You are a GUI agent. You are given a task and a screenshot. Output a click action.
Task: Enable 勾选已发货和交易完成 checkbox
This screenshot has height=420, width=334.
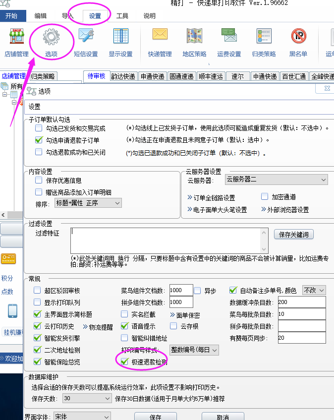[39, 128]
